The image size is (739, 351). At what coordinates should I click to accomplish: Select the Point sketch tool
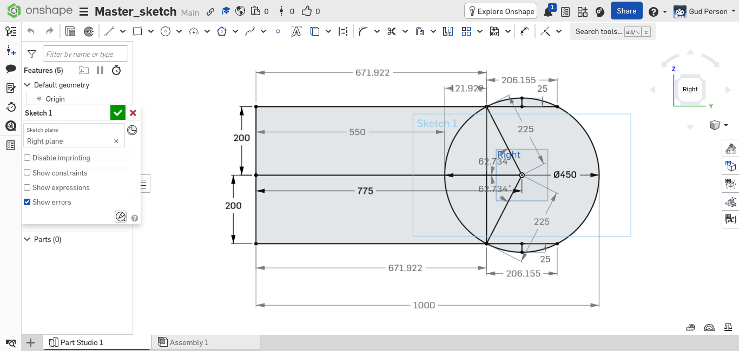278,31
